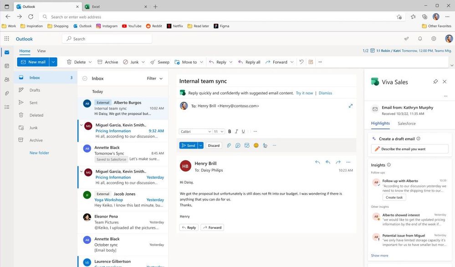Open the Filter dropdown
Image resolution: width=455 pixels, height=267 pixels.
[x=155, y=78]
